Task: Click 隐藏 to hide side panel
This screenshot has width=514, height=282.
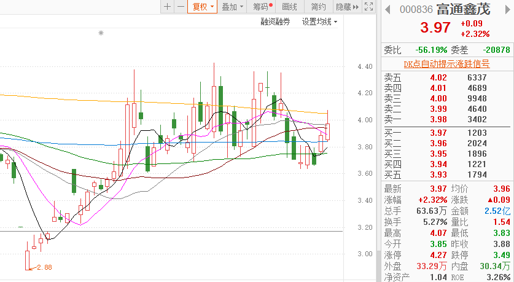Action: point(347,7)
